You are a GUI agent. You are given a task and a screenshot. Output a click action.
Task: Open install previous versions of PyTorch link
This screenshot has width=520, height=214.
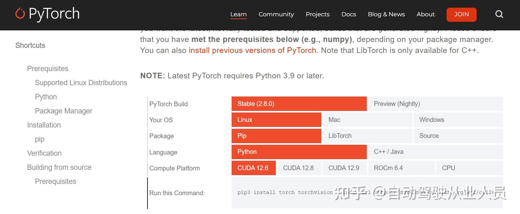point(252,50)
